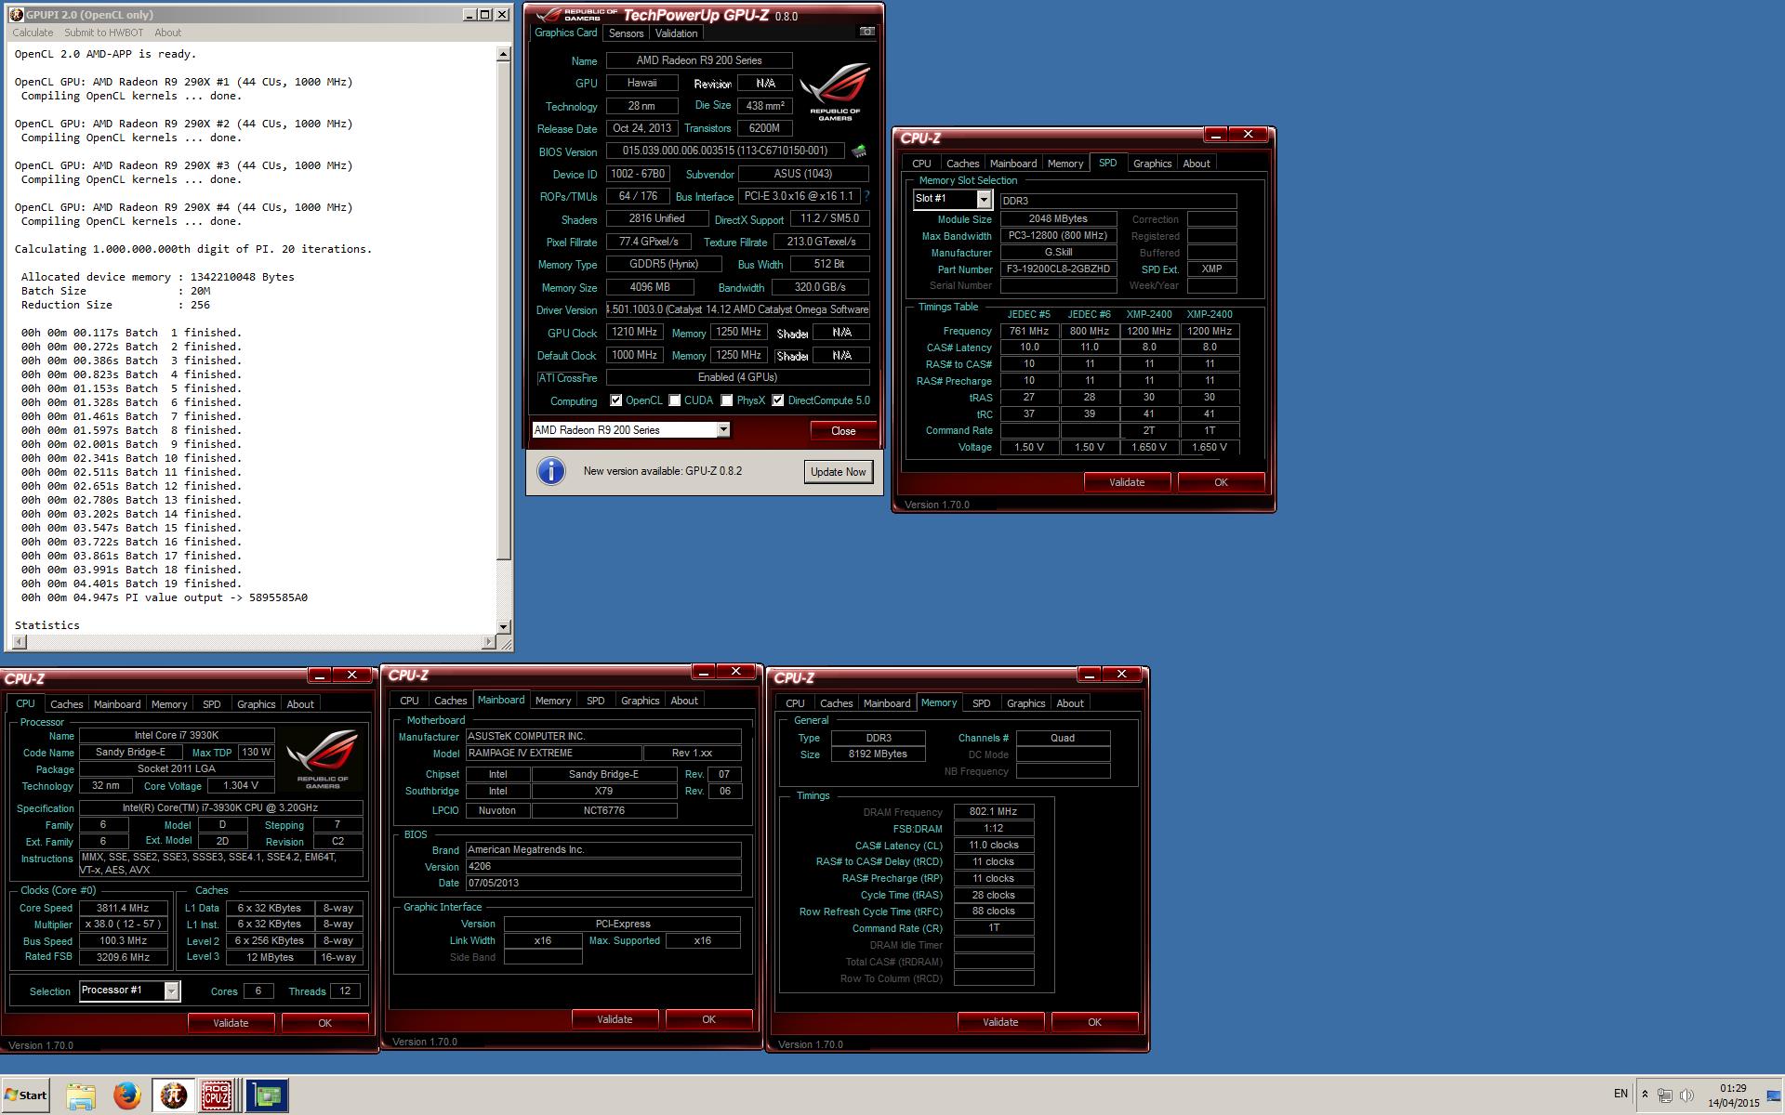This screenshot has height=1115, width=1785.
Task: Open Mainboard tab in the CPU-Z Memory window
Action: [887, 703]
